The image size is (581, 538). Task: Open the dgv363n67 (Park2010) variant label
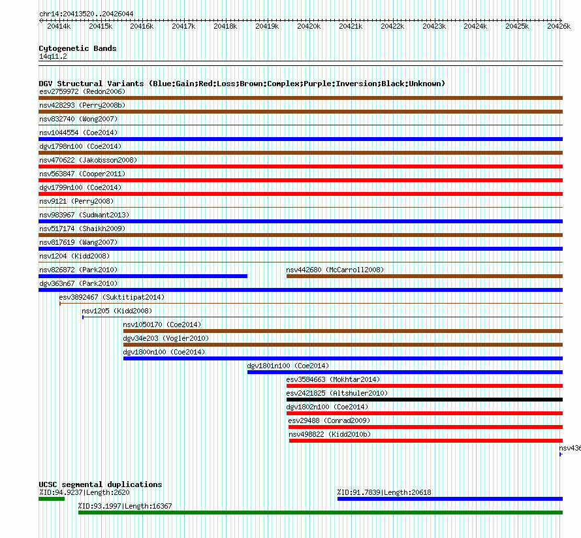[78, 283]
